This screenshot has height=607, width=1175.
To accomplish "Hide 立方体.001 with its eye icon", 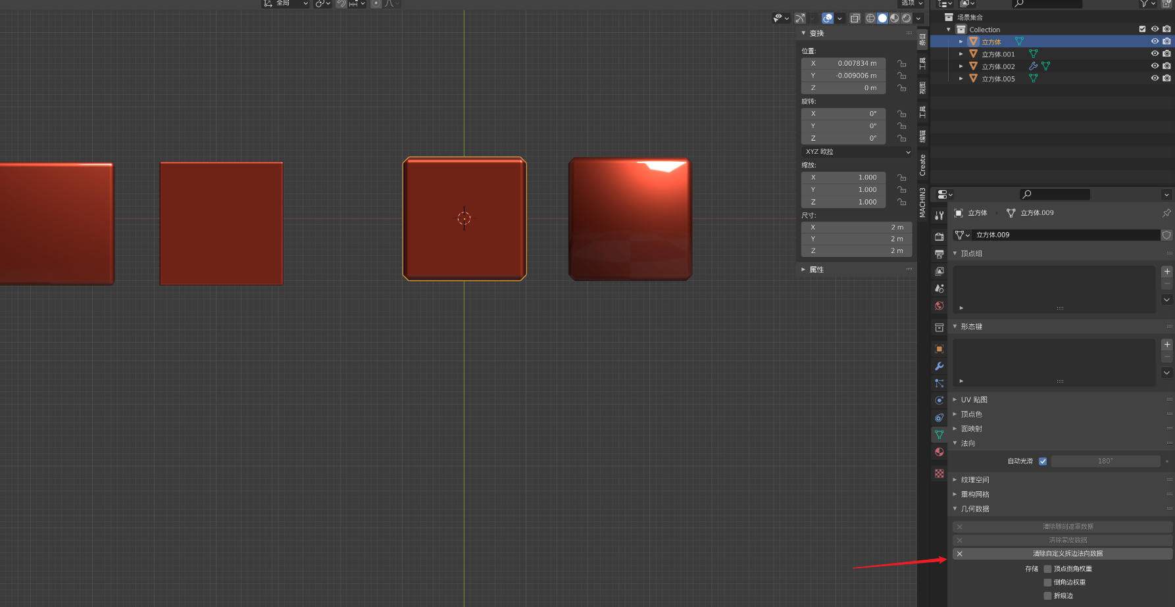I will (1155, 54).
